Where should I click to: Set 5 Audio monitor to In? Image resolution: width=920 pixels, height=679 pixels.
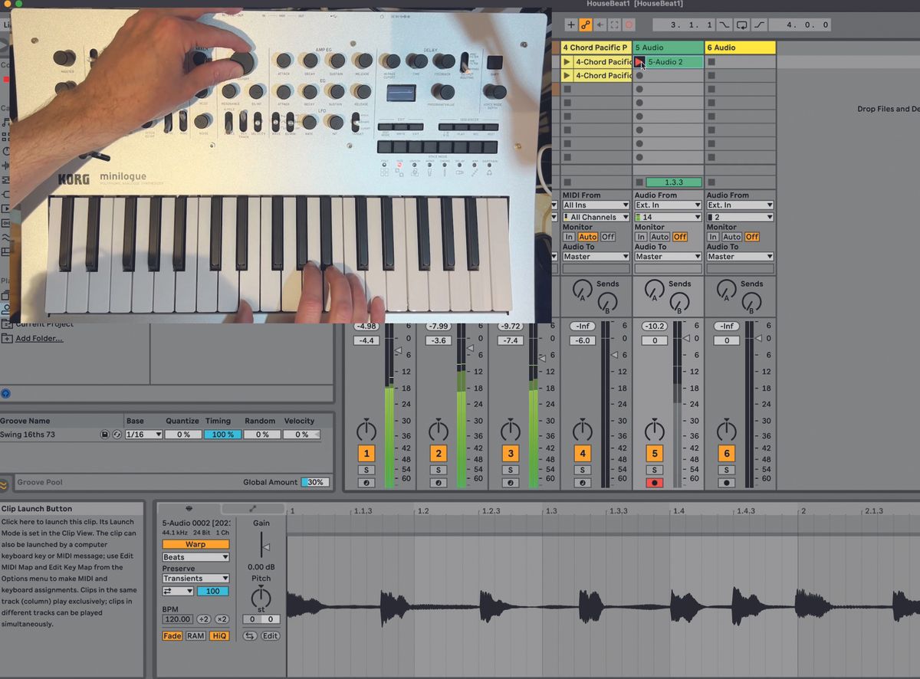[x=641, y=237]
